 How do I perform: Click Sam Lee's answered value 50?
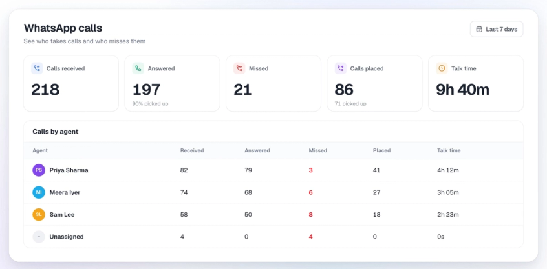click(248, 215)
